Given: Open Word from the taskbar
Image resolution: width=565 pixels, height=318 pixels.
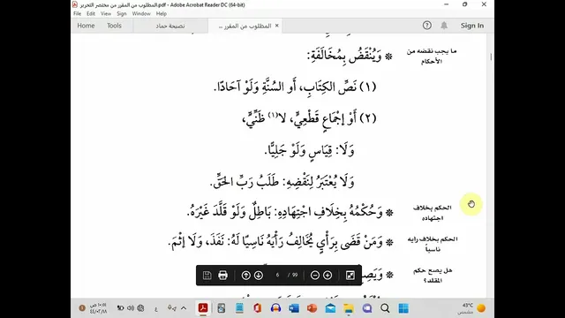Looking at the screenshot, I should tap(294, 308).
